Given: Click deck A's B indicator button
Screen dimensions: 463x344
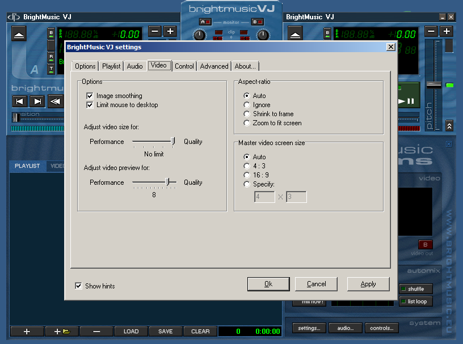Looking at the screenshot, I should click(x=52, y=33).
